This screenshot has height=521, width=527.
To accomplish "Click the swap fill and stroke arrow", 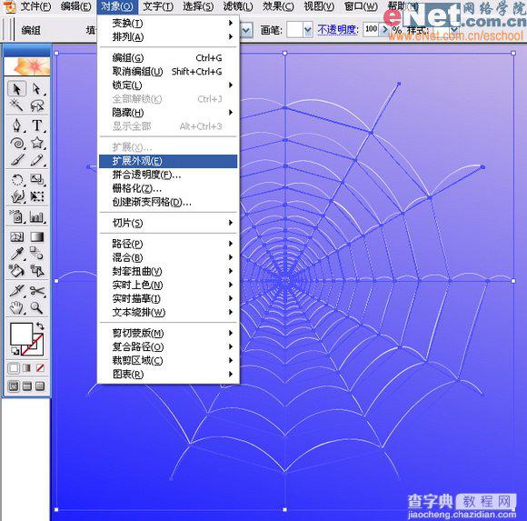I will click(40, 326).
